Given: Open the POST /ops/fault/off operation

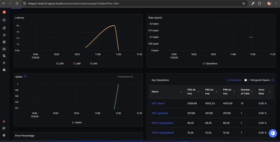Looking at the screenshot, I should click(x=162, y=133).
